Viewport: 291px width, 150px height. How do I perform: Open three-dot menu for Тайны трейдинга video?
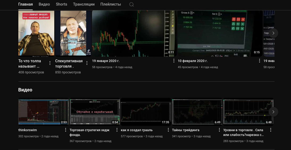point(219,130)
